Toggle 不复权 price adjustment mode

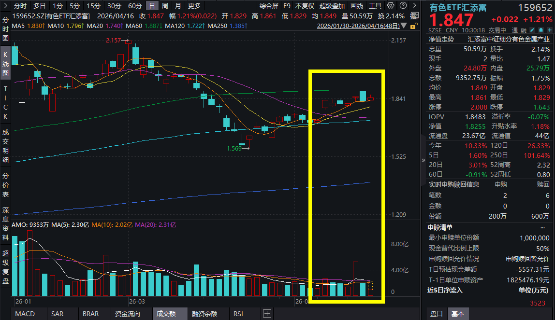(305, 6)
